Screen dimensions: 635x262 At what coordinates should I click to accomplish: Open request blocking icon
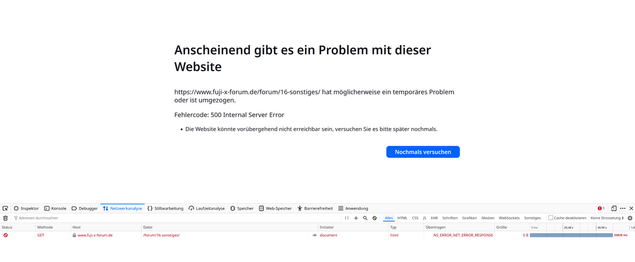(x=374, y=218)
